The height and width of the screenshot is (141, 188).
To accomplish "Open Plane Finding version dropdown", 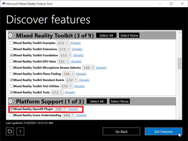I will [x=68, y=74].
